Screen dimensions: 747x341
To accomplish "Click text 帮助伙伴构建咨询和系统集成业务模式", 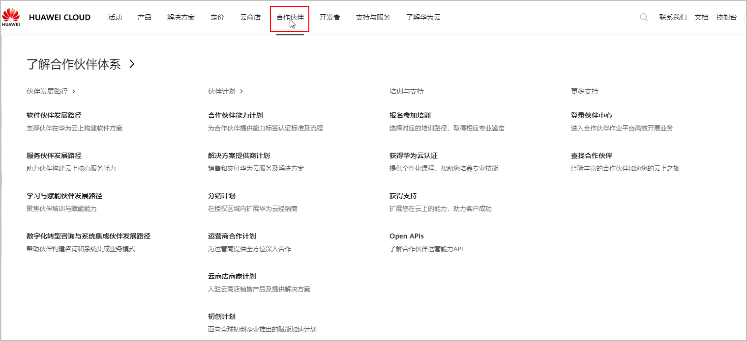I will pos(81,249).
